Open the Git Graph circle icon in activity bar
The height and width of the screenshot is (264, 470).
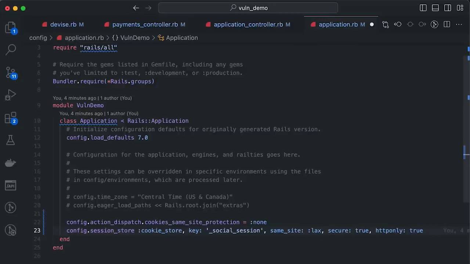11,208
